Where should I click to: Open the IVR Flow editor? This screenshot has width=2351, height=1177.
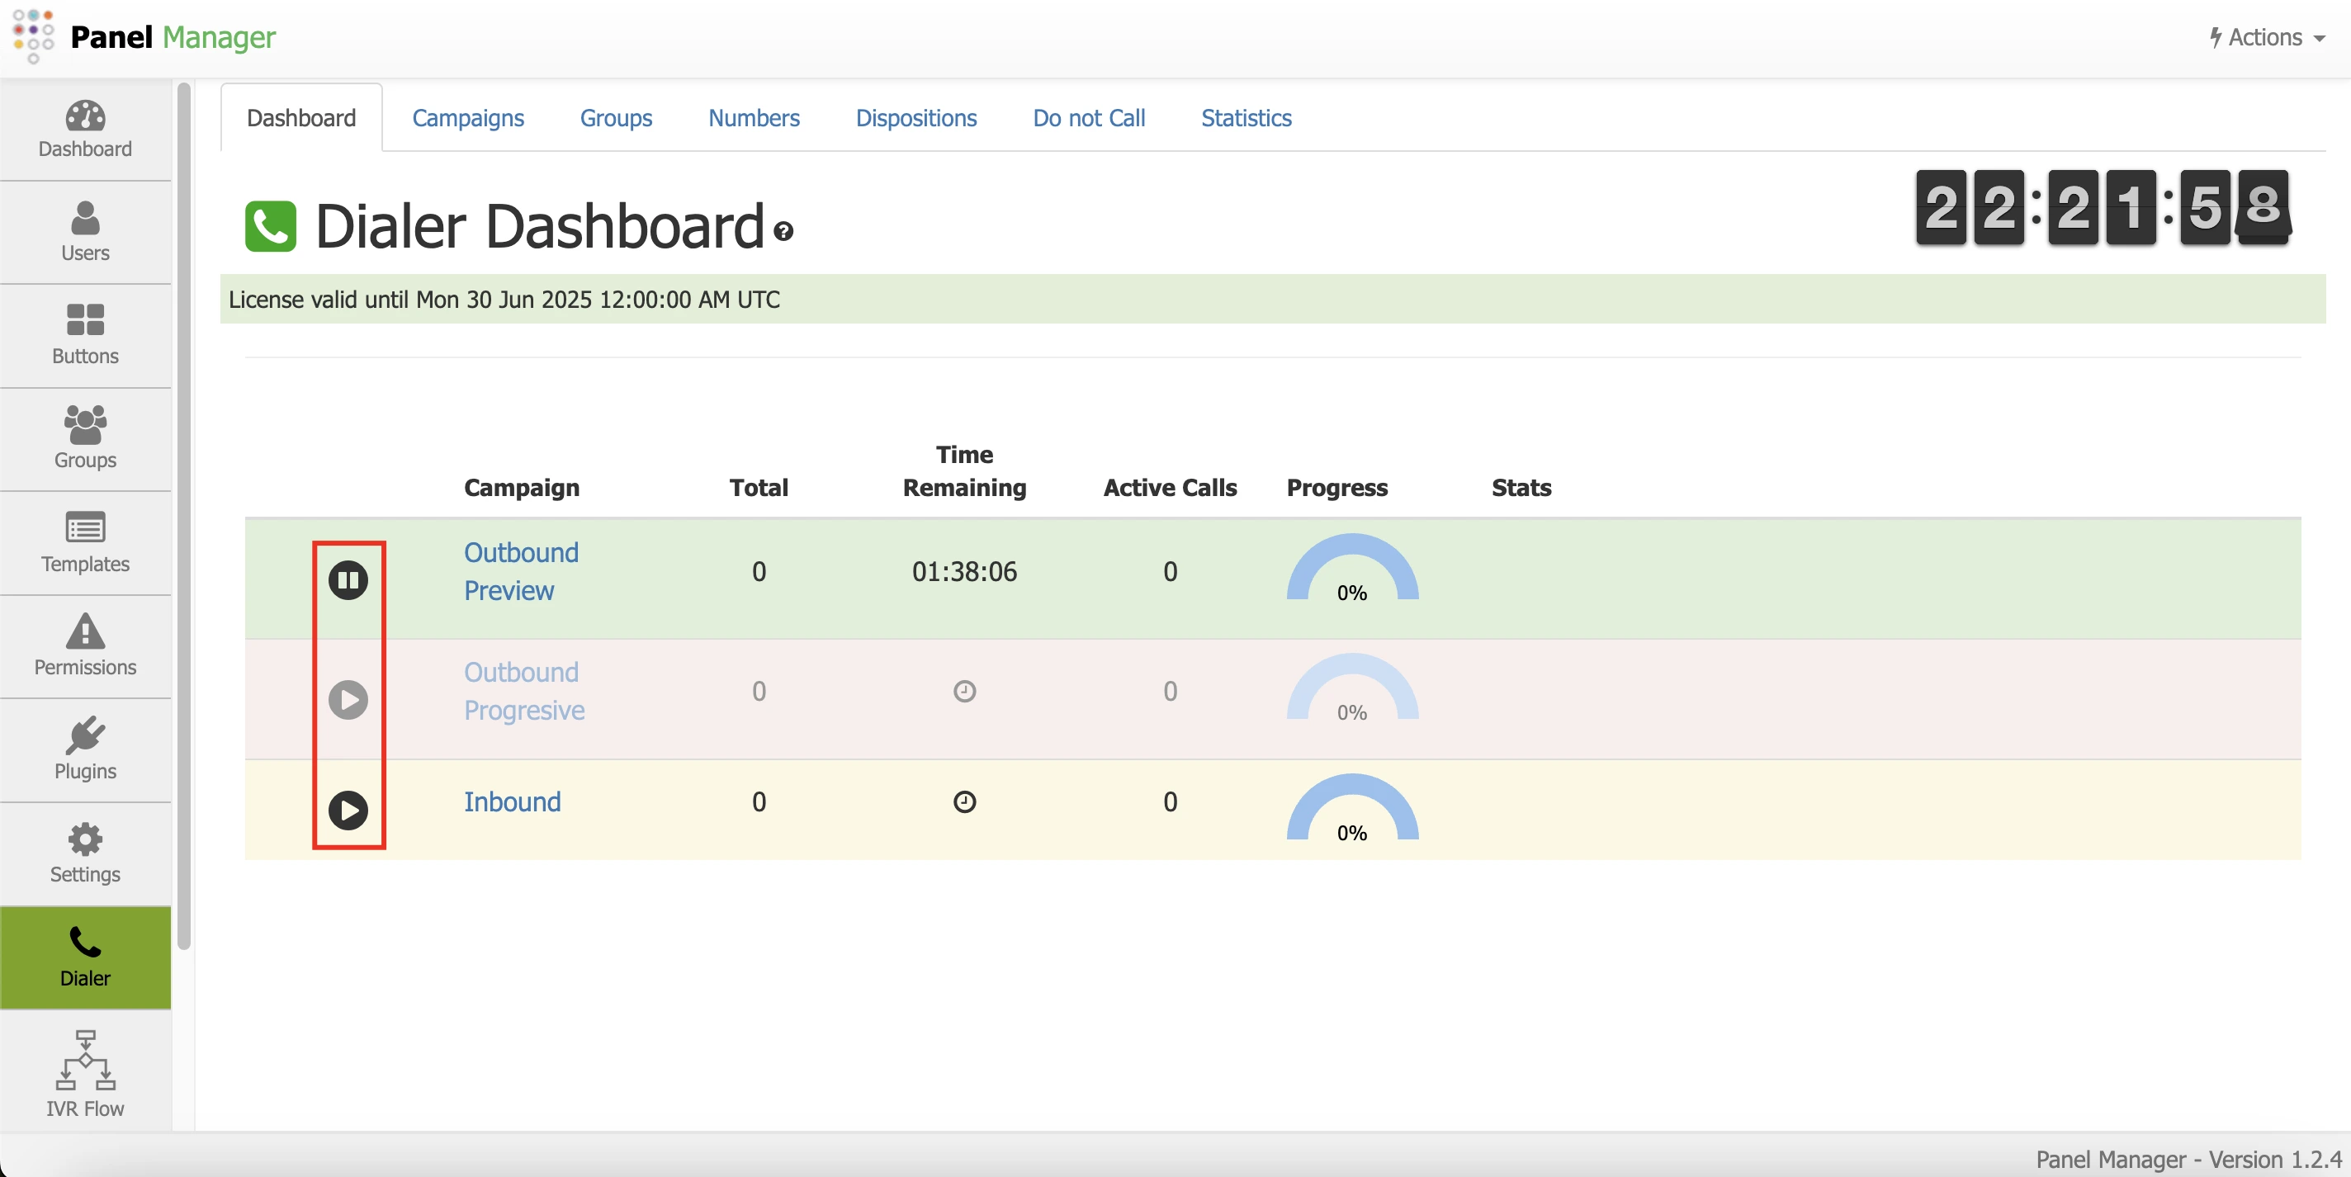coord(84,1074)
